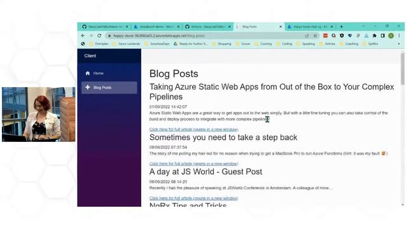Close the Blog Posts browser tab

[280, 27]
